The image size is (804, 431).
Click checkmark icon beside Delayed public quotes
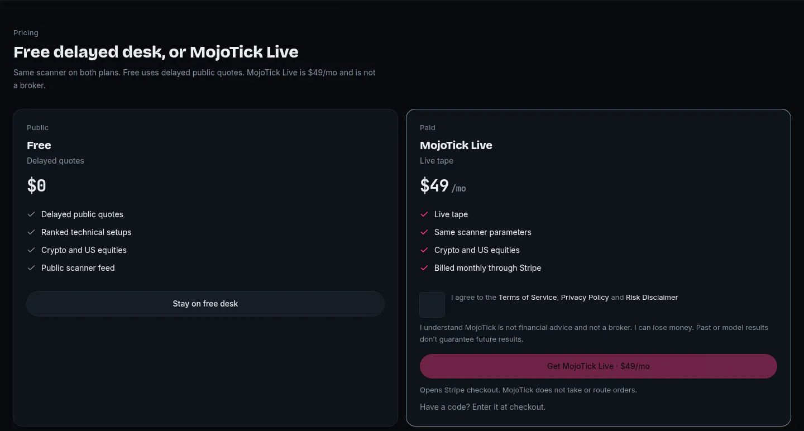[31, 214]
